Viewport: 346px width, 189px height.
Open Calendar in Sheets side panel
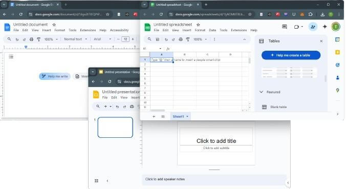click(337, 39)
